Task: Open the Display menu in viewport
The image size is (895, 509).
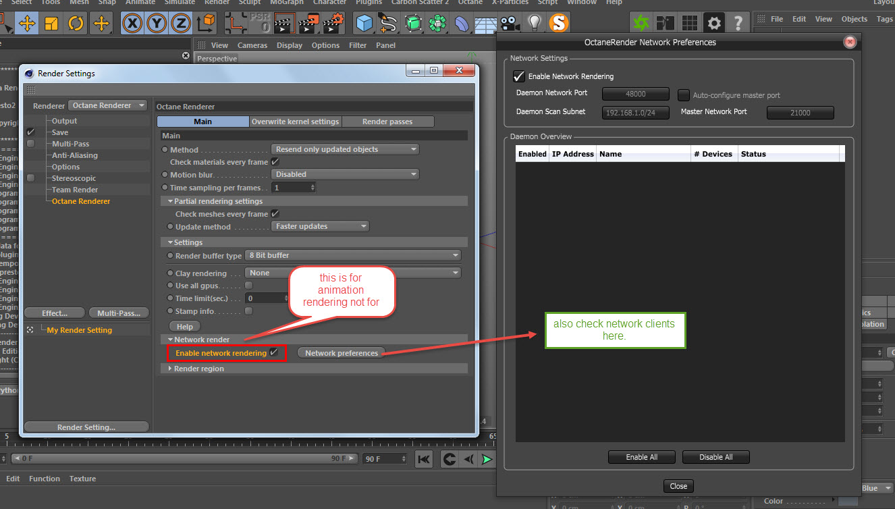Action: click(290, 45)
